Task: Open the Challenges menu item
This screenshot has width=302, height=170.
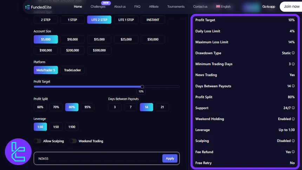Action: tap(98, 7)
